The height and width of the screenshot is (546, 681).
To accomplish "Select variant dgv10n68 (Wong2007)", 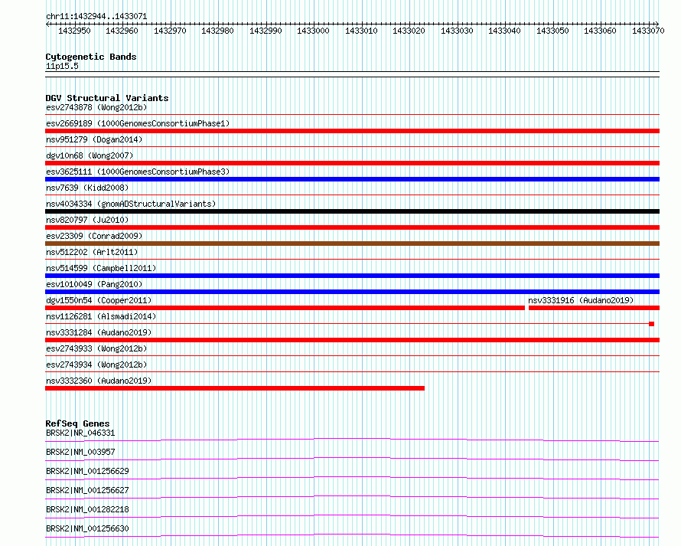I will pyautogui.click(x=90, y=155).
